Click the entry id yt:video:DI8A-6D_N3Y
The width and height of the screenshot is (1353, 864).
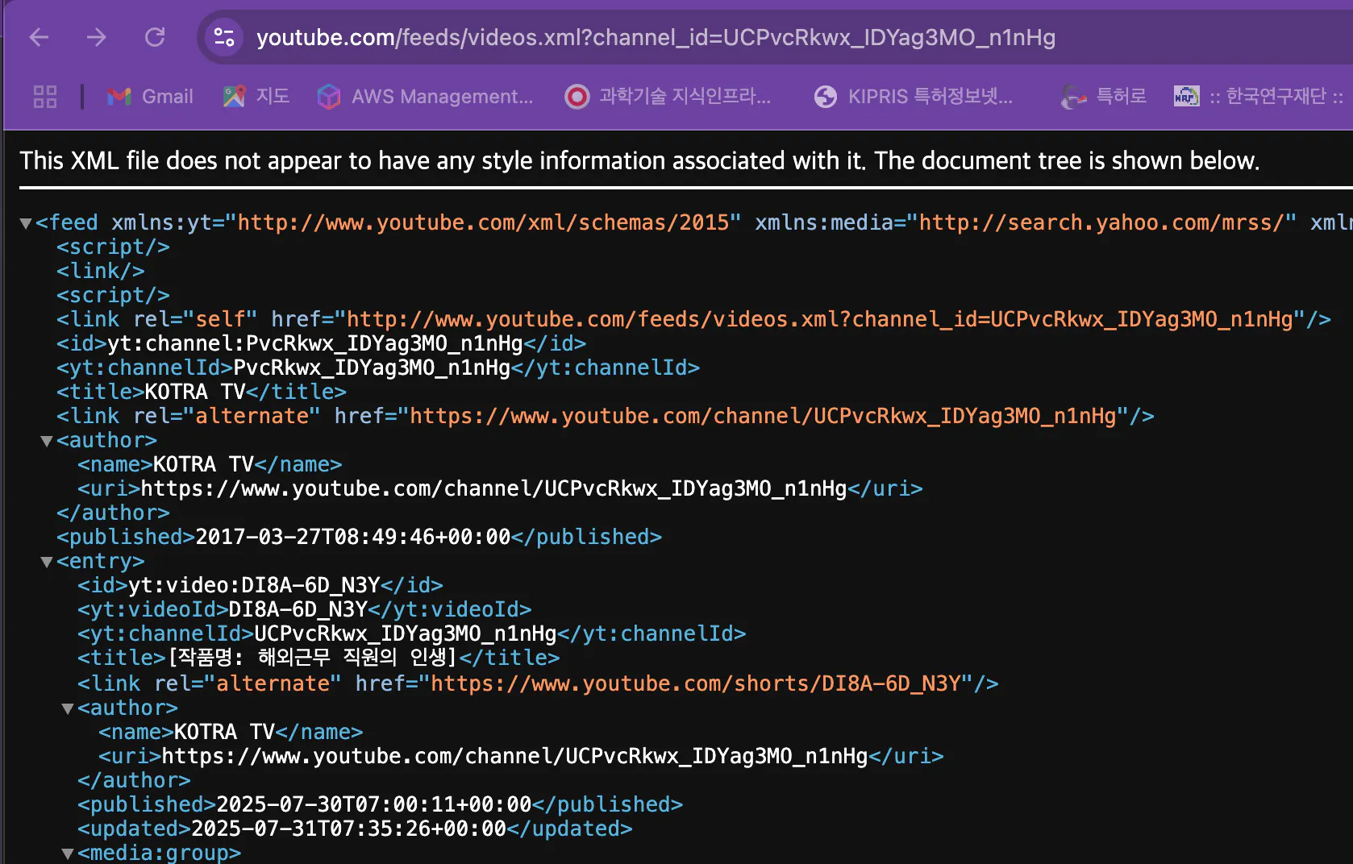(x=255, y=585)
